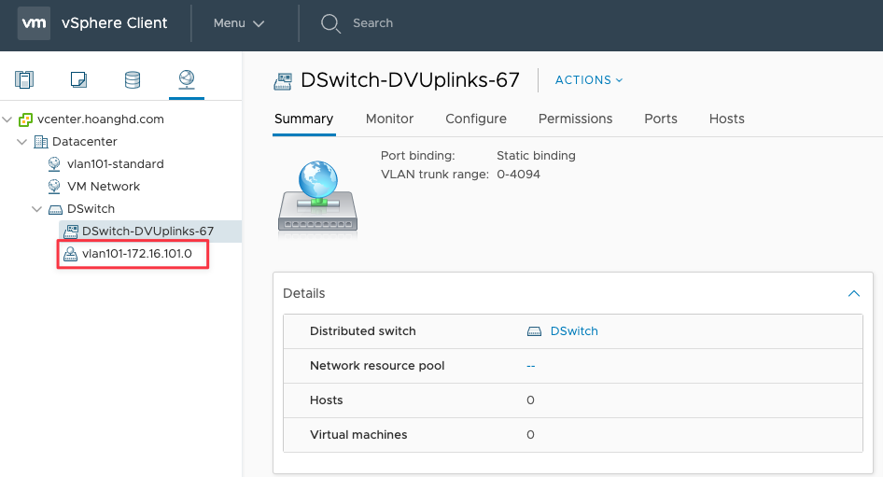Select Datacenter in the inventory tree
883x477 pixels.
click(x=84, y=141)
